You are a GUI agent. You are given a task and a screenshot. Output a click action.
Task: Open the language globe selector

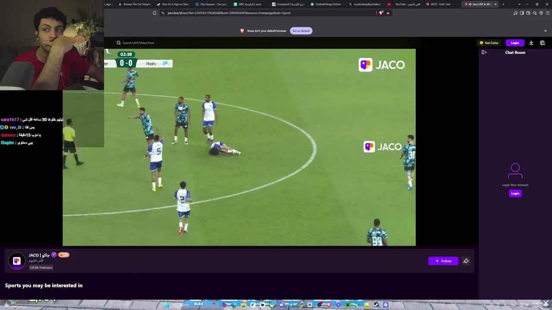coord(543,43)
